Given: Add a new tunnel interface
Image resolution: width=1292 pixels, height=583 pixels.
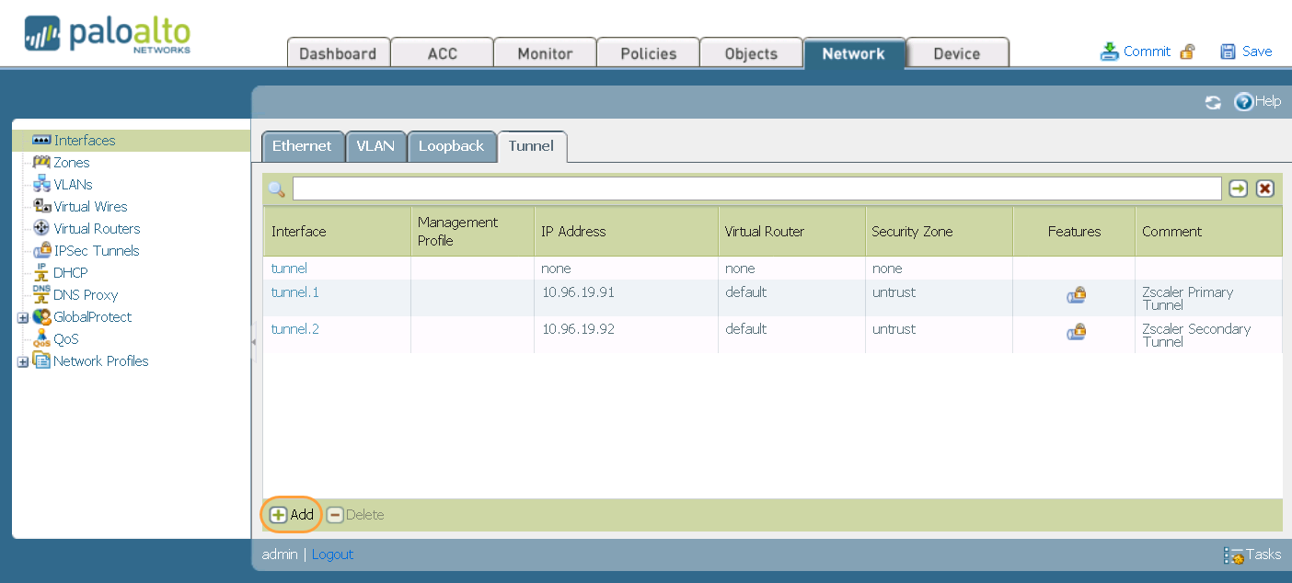Looking at the screenshot, I should 292,515.
